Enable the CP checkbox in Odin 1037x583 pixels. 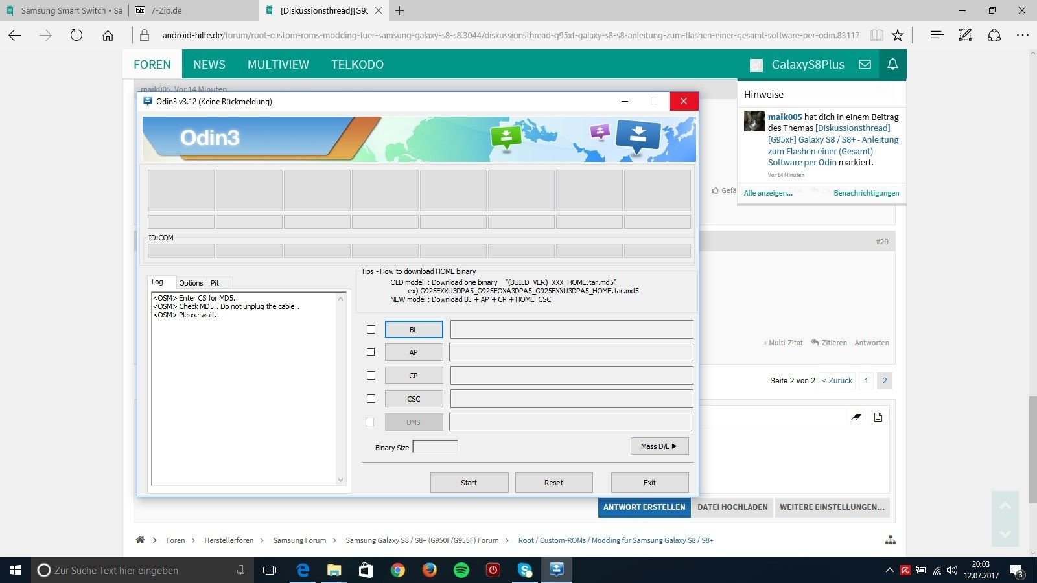pos(371,375)
